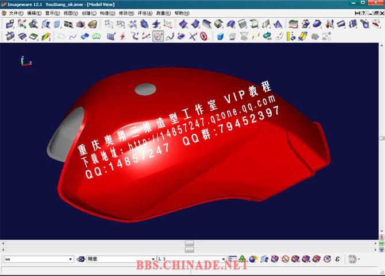Toggle the red no-entry circle display icon
The height and width of the screenshot is (276, 385).
pos(285,259)
